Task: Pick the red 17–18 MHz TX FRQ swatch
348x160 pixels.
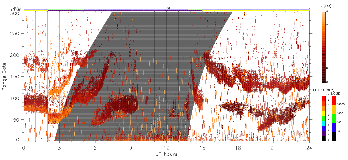Action: [x=323, y=98]
